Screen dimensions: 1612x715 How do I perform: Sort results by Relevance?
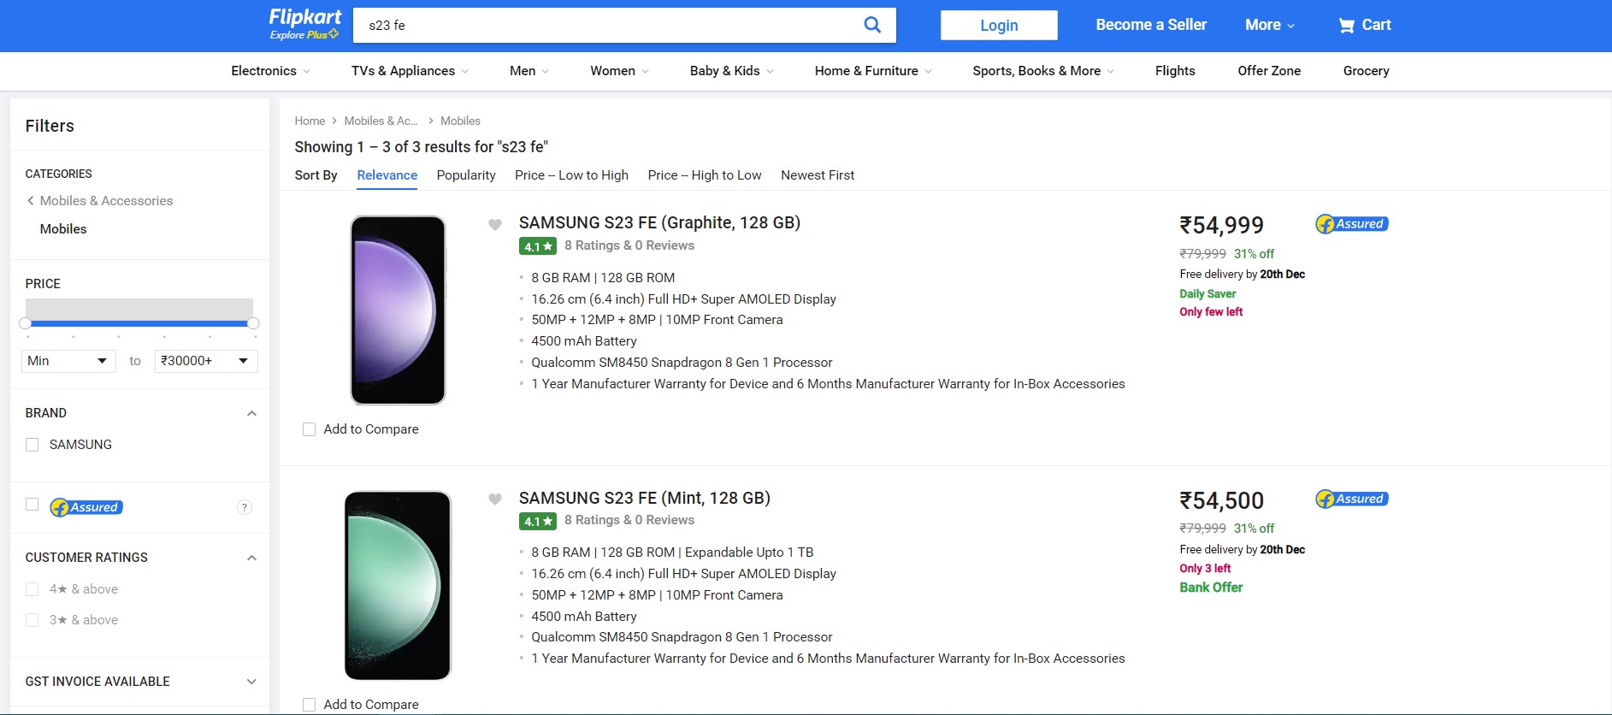coord(387,175)
